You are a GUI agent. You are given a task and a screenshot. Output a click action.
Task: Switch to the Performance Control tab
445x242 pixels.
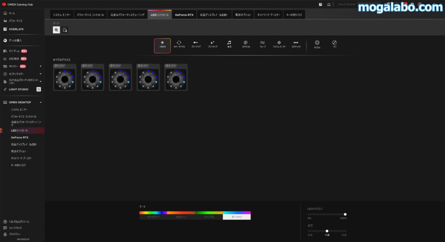[x=90, y=15]
